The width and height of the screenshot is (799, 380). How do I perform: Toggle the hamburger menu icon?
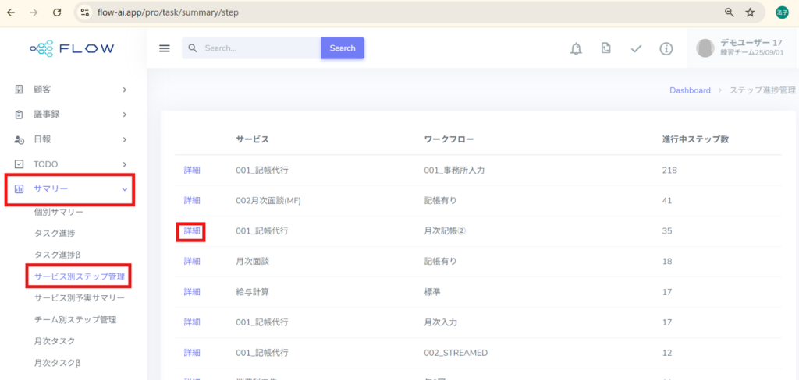tap(165, 48)
